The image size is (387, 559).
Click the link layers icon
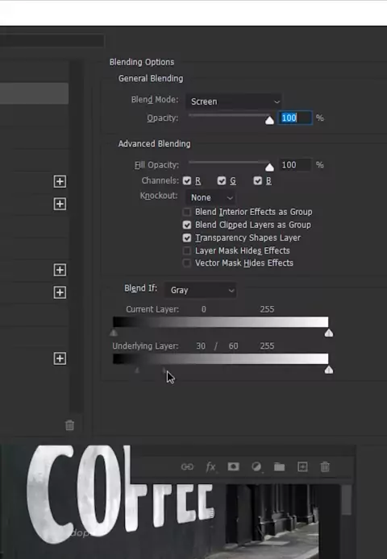tap(187, 466)
